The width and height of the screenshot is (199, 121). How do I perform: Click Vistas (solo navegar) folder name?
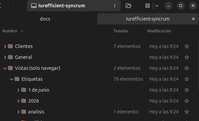click(37, 68)
